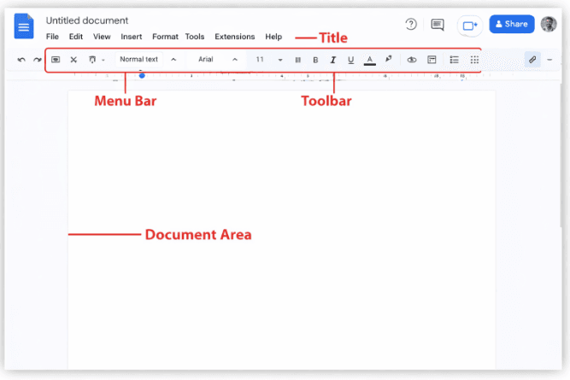Toggle bold formatting
Screen dimensions: 570x380
pyautogui.click(x=315, y=60)
